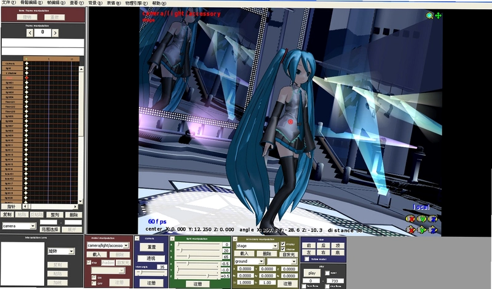Select the ON radio button
Image resolution: width=492 pixels, height=289 pixels.
pyautogui.click(x=94, y=277)
